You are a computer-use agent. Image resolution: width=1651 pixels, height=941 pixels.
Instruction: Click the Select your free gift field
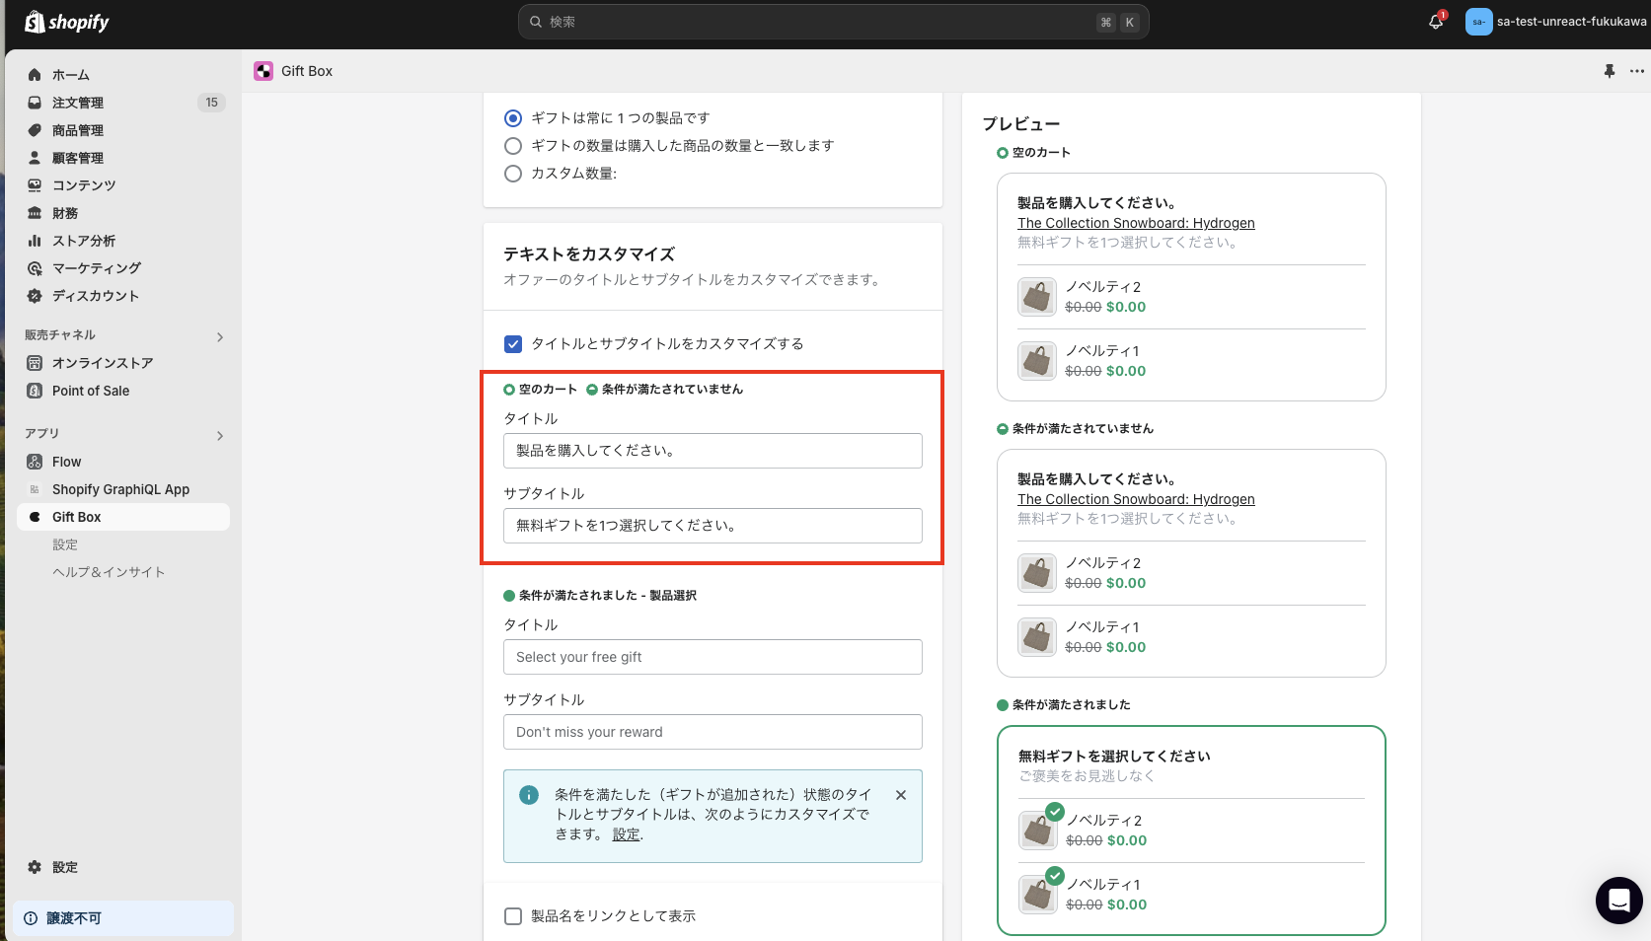coord(712,657)
